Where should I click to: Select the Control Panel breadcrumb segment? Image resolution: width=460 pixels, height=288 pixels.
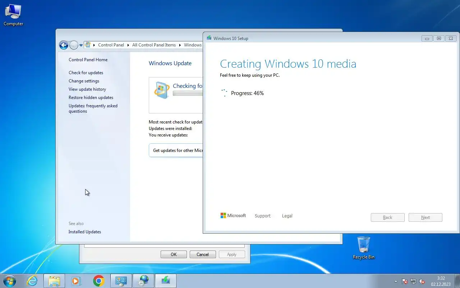pyautogui.click(x=111, y=45)
